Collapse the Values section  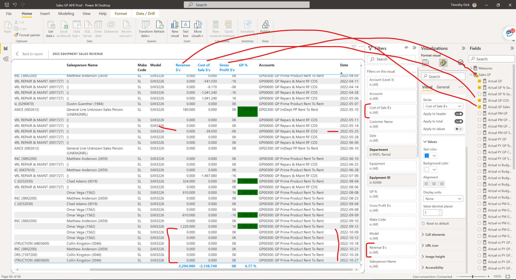pos(430,142)
